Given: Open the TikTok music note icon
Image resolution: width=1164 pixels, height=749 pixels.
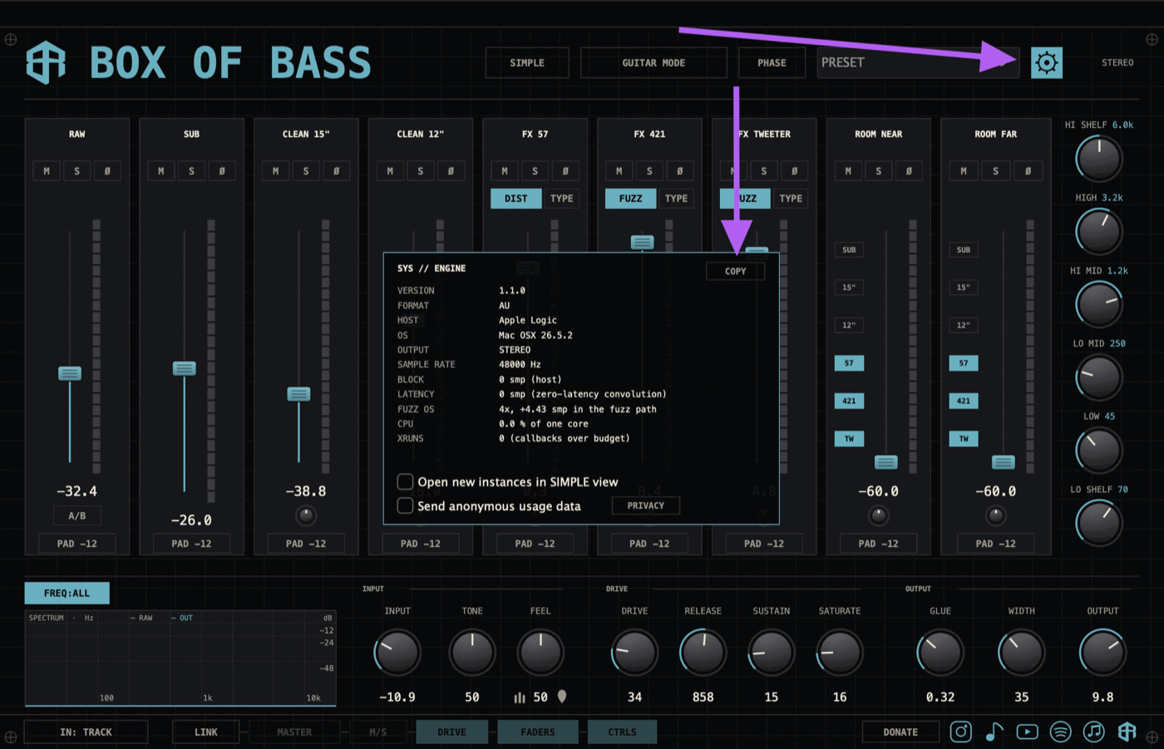Looking at the screenshot, I should pos(994,732).
